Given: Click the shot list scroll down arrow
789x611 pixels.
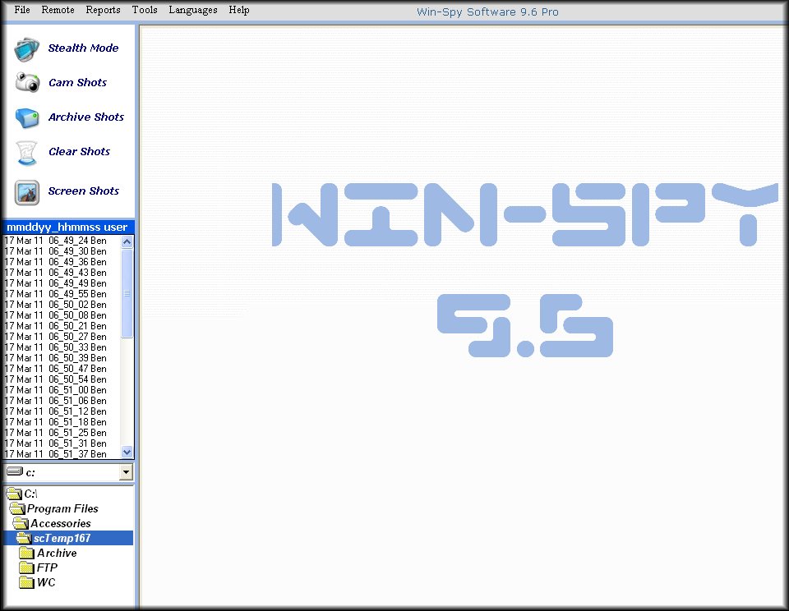Looking at the screenshot, I should point(127,452).
